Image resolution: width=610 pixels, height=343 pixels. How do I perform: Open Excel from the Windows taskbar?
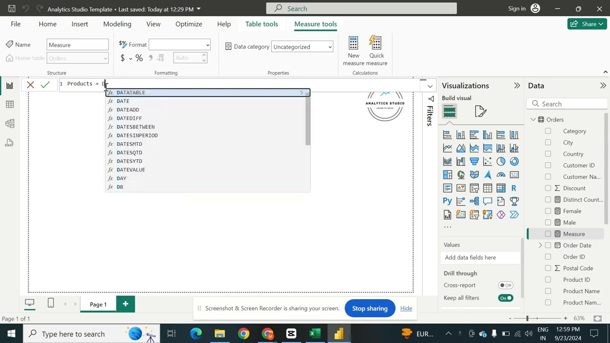(315, 333)
